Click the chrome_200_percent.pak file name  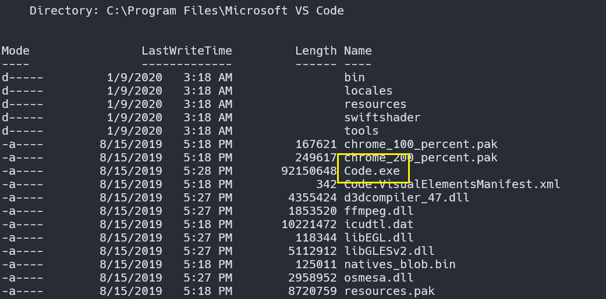[x=421, y=157]
